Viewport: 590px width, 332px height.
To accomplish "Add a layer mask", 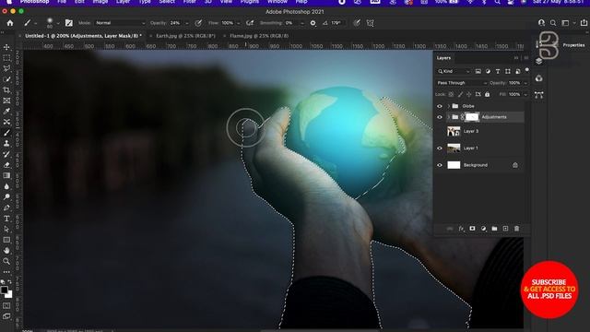I will click(472, 229).
